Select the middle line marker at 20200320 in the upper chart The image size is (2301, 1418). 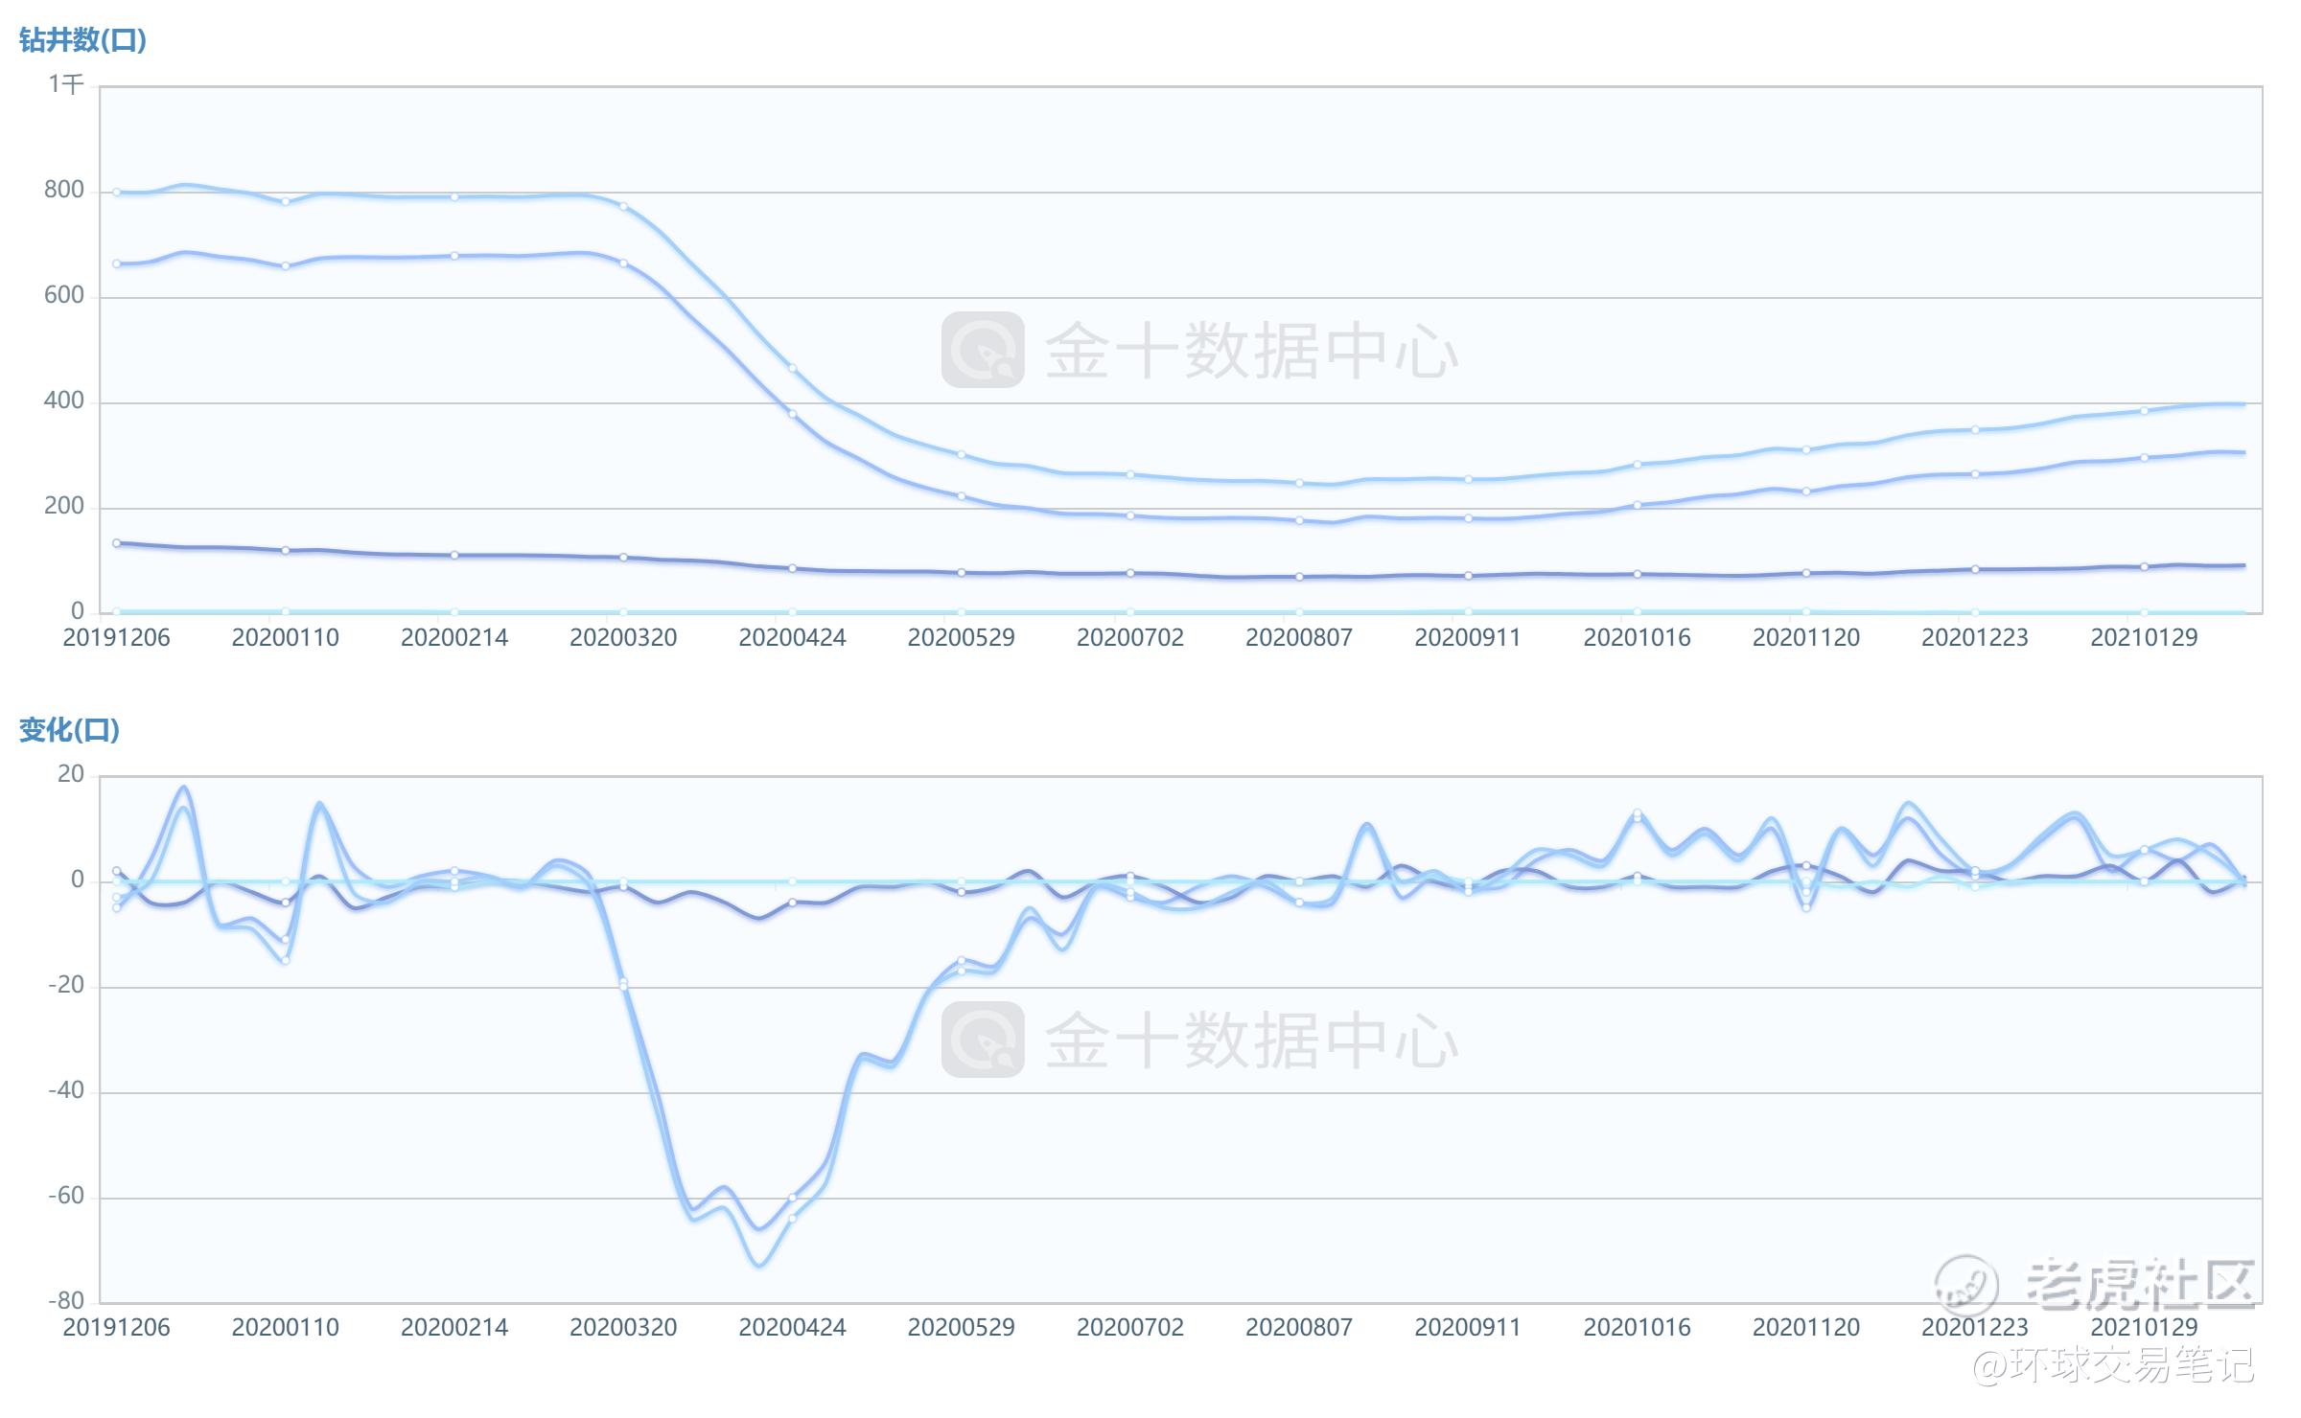click(x=623, y=263)
